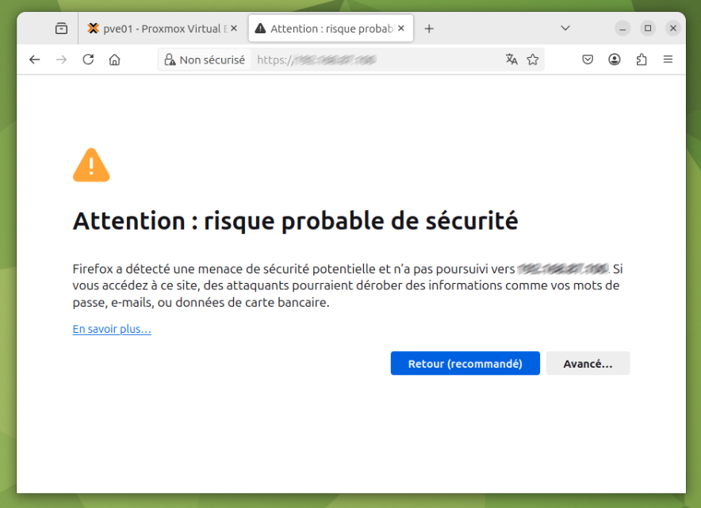
Task: Open the hamburger application menu
Action: (668, 59)
